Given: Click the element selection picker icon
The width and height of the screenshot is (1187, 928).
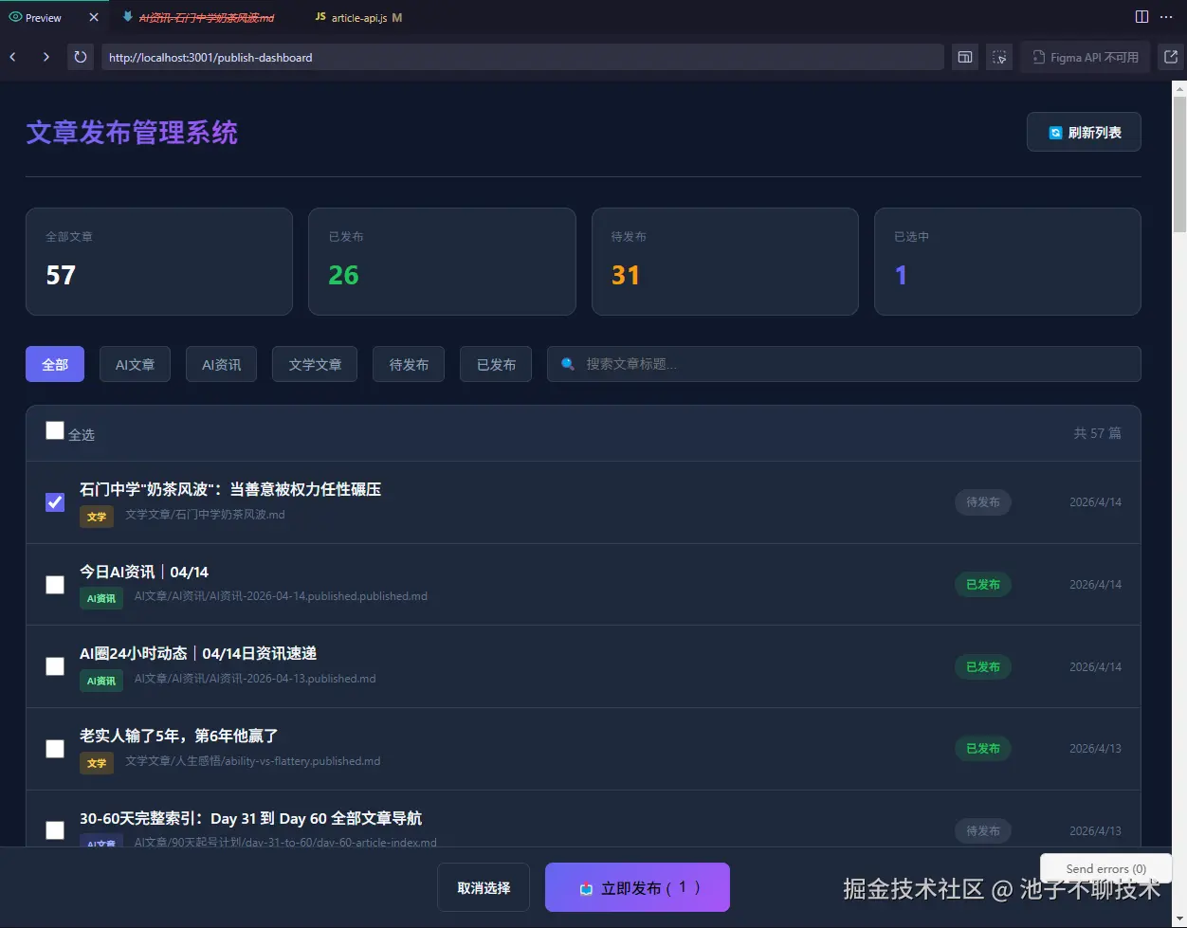Looking at the screenshot, I should click(x=998, y=57).
